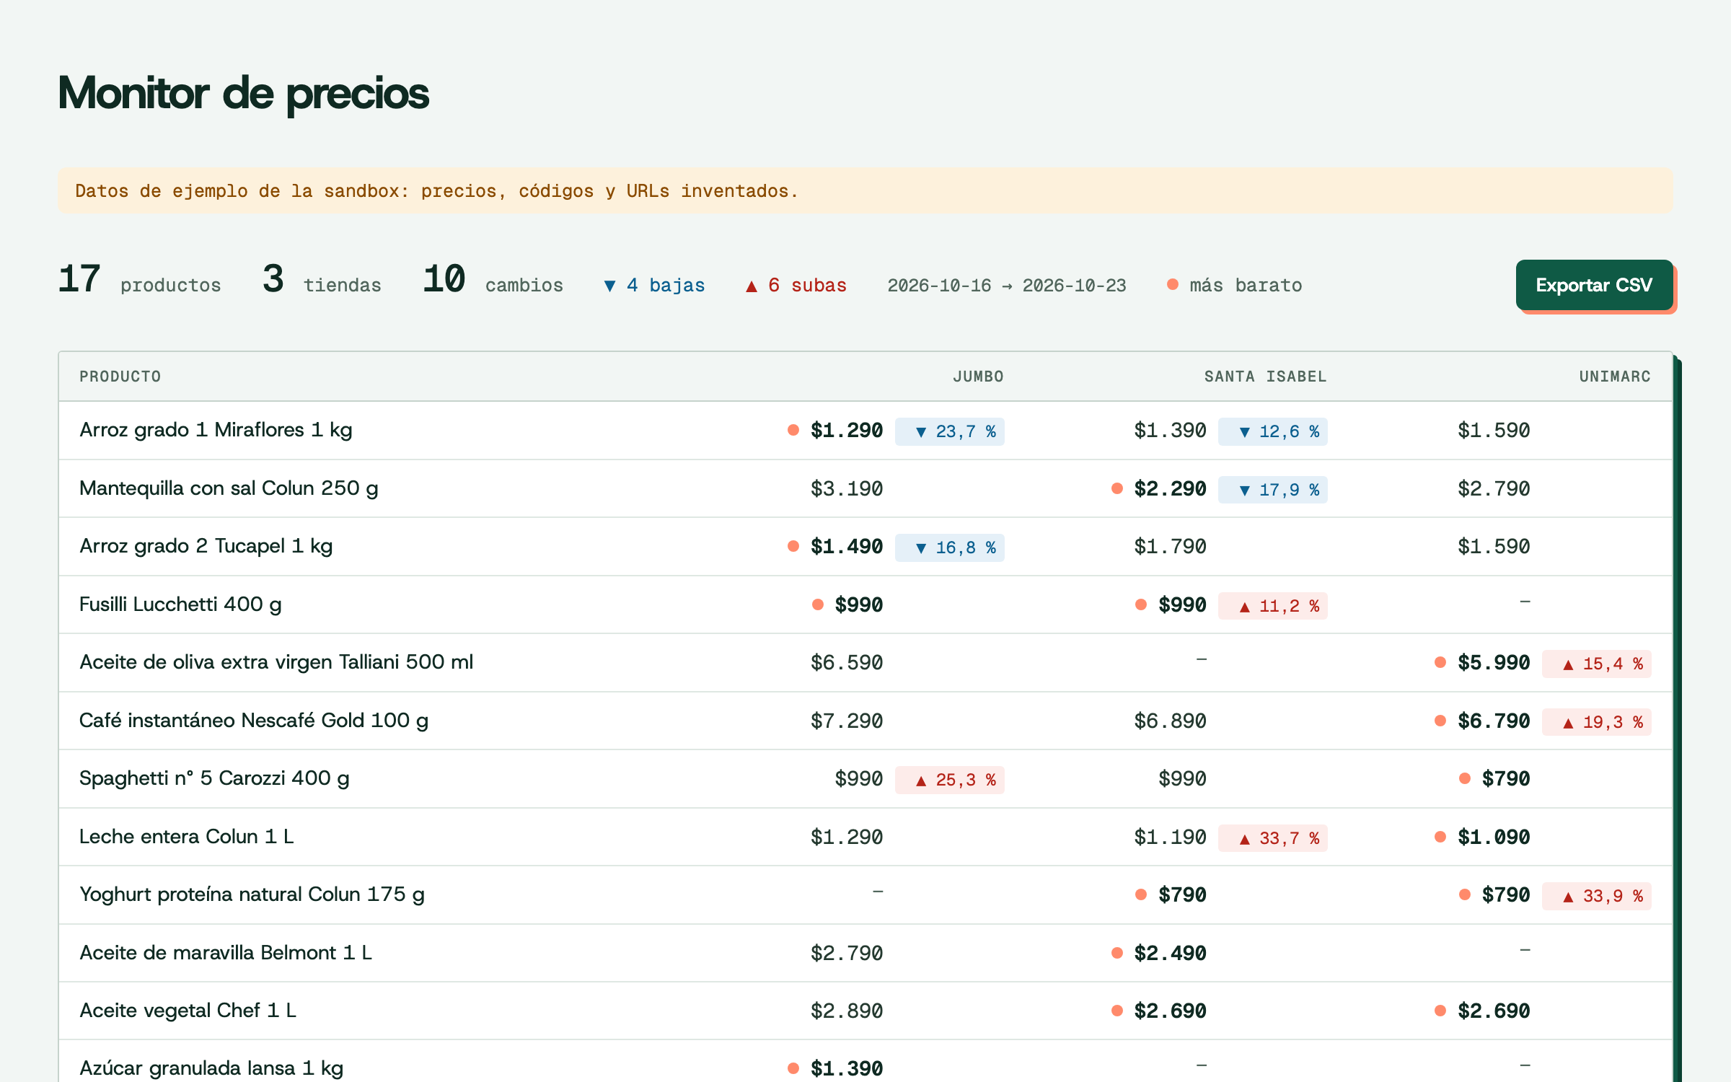Click the UNIMARC column header
Viewport: 1731px width, 1082px height.
(1615, 377)
